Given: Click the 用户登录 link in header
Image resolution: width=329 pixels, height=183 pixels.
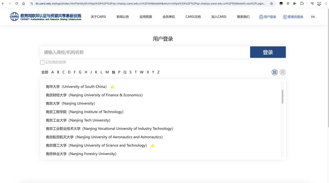Looking at the screenshot, I should [268, 17].
